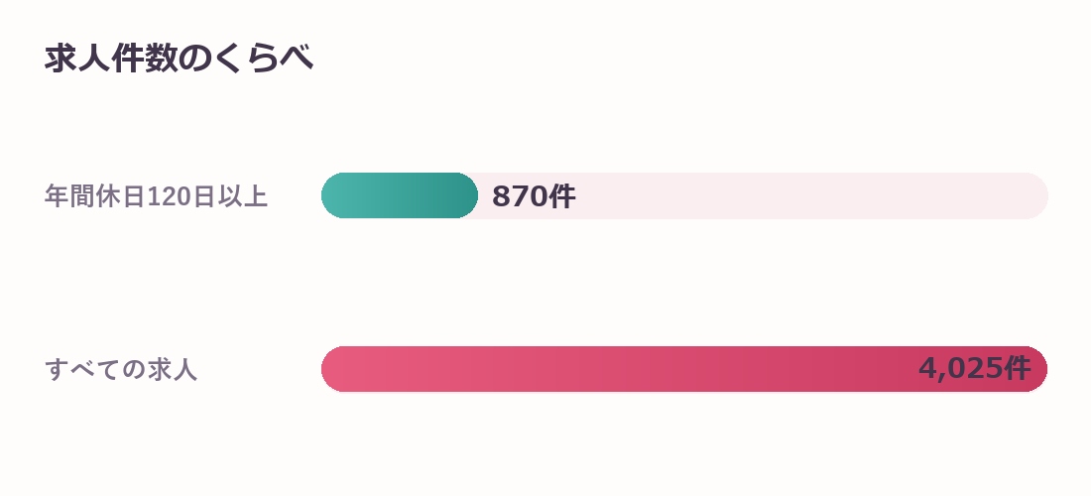Click the middle of the red bar

(684, 369)
